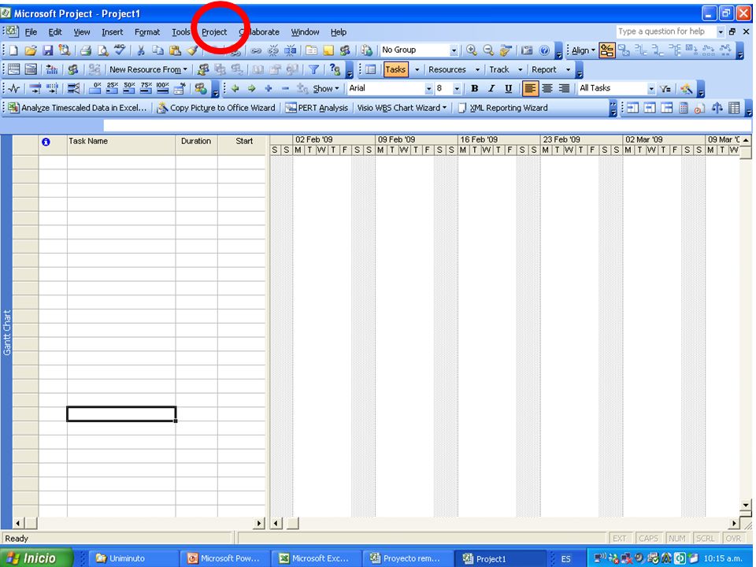The image size is (756, 567).
Task: Save the project with the floppy disk icon
Action: 47,50
